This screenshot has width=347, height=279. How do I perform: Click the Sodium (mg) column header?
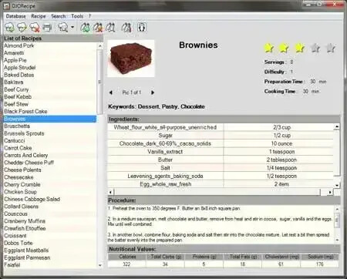[320, 257]
